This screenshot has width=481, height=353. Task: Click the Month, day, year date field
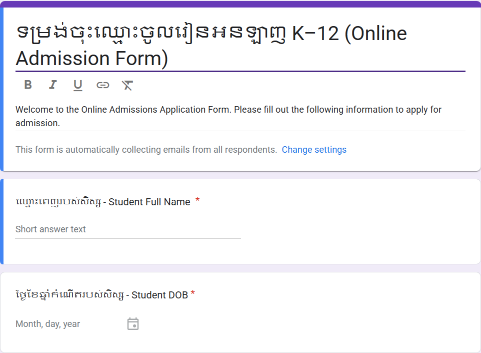48,324
